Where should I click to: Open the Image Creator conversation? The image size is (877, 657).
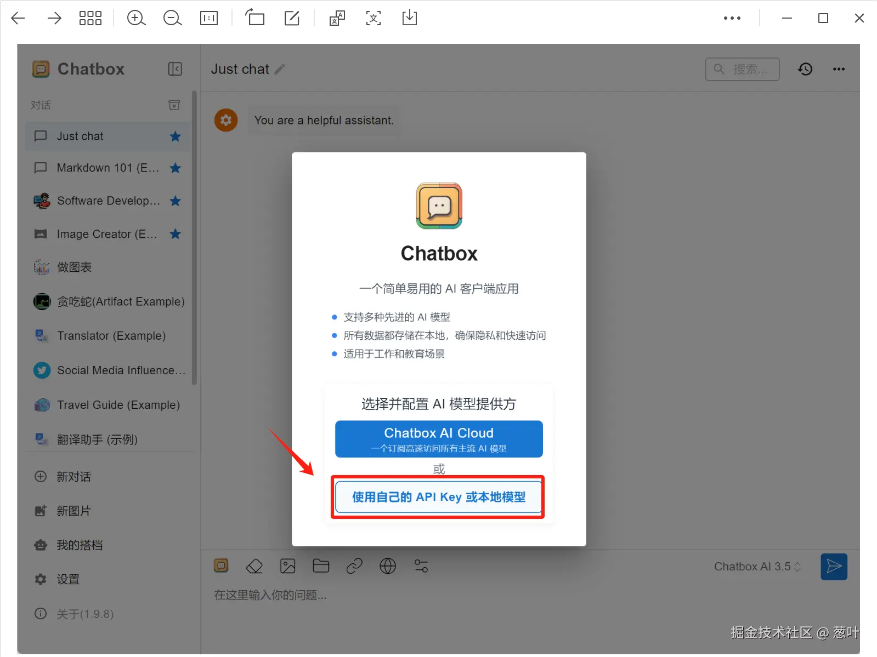click(108, 234)
